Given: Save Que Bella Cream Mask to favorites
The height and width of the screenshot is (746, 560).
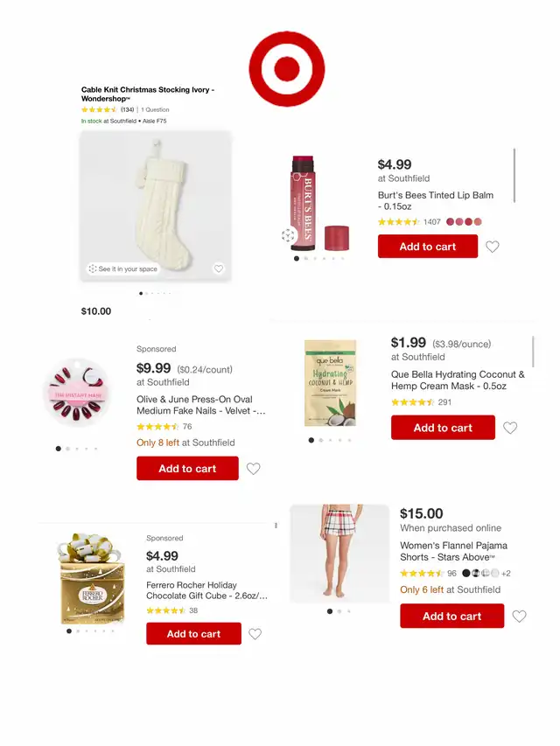Looking at the screenshot, I should coord(510,428).
